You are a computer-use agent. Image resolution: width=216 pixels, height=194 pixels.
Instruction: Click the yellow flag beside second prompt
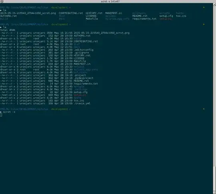pos(204,24)
